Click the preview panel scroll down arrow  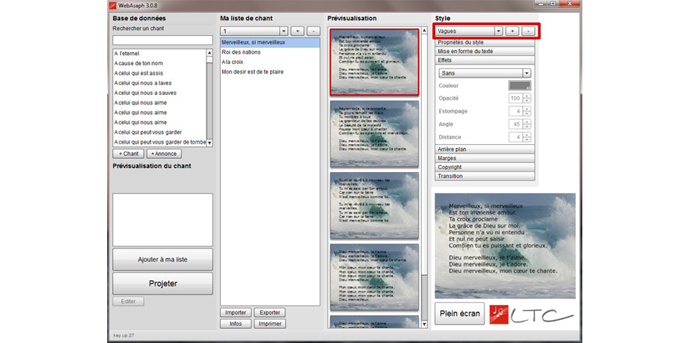point(424,324)
